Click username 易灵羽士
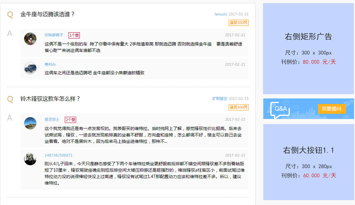This screenshot has height=205, width=355. [52, 120]
